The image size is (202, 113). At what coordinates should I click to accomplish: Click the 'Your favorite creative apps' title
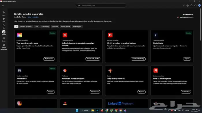27,43
